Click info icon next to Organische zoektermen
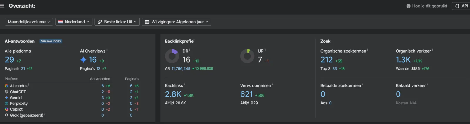 (x=368, y=50)
